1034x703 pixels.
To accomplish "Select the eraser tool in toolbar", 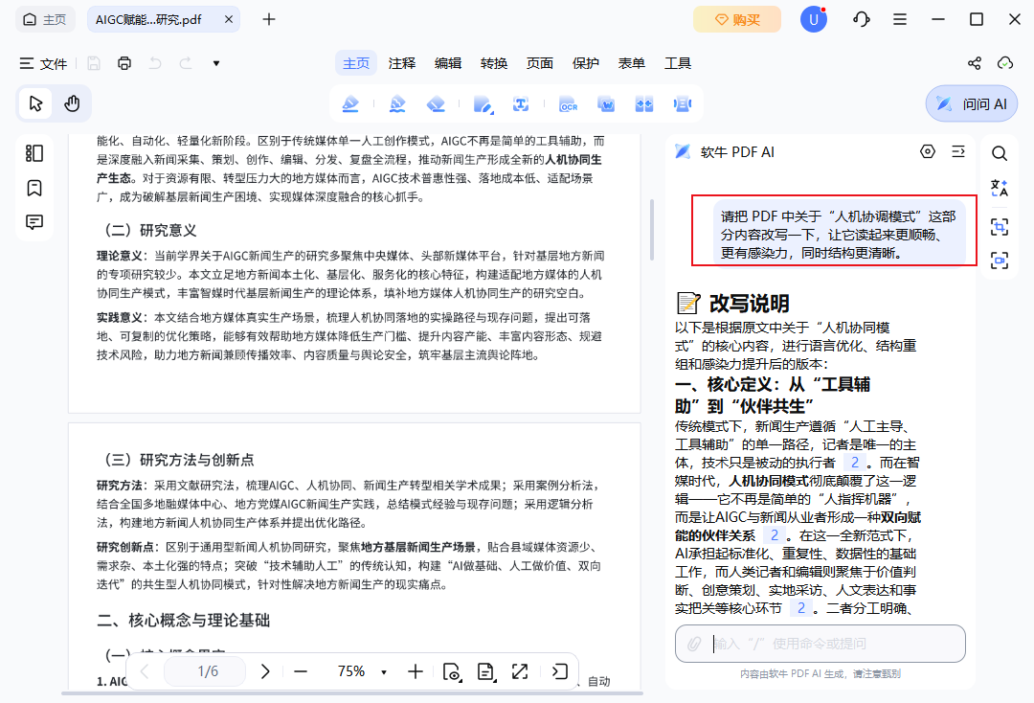I will pos(436,103).
